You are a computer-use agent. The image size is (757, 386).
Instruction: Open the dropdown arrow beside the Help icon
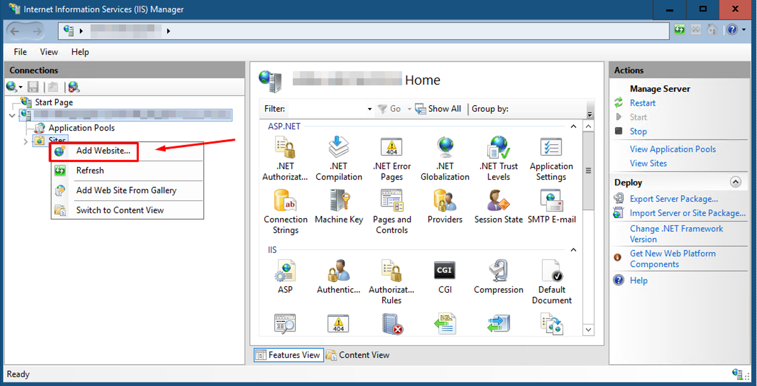pyautogui.click(x=743, y=30)
